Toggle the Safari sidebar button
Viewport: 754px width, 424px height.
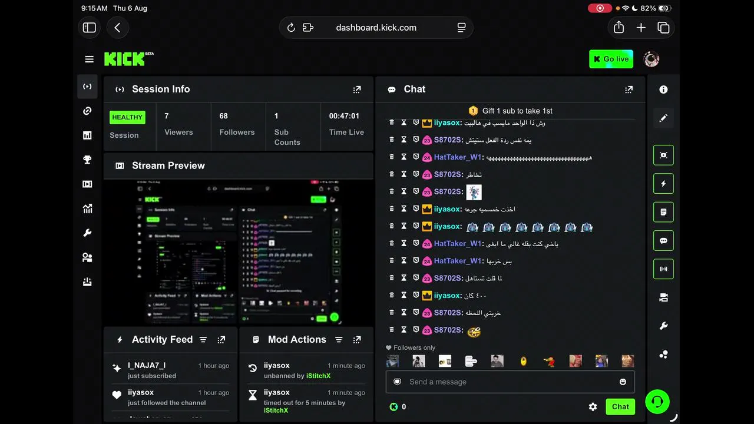click(x=90, y=28)
